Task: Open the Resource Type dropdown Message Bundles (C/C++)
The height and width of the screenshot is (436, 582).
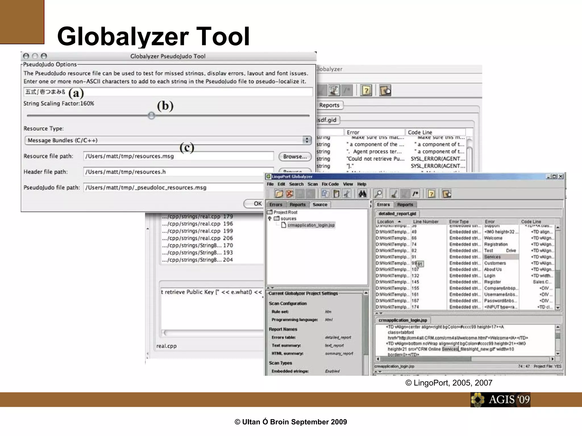Action: pyautogui.click(x=168, y=140)
